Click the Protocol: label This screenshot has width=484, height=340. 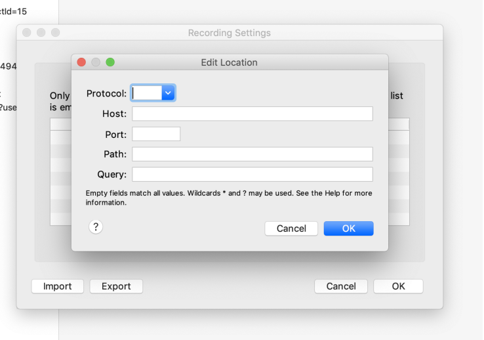pos(106,94)
